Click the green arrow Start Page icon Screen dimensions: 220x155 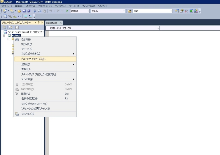click(191, 11)
